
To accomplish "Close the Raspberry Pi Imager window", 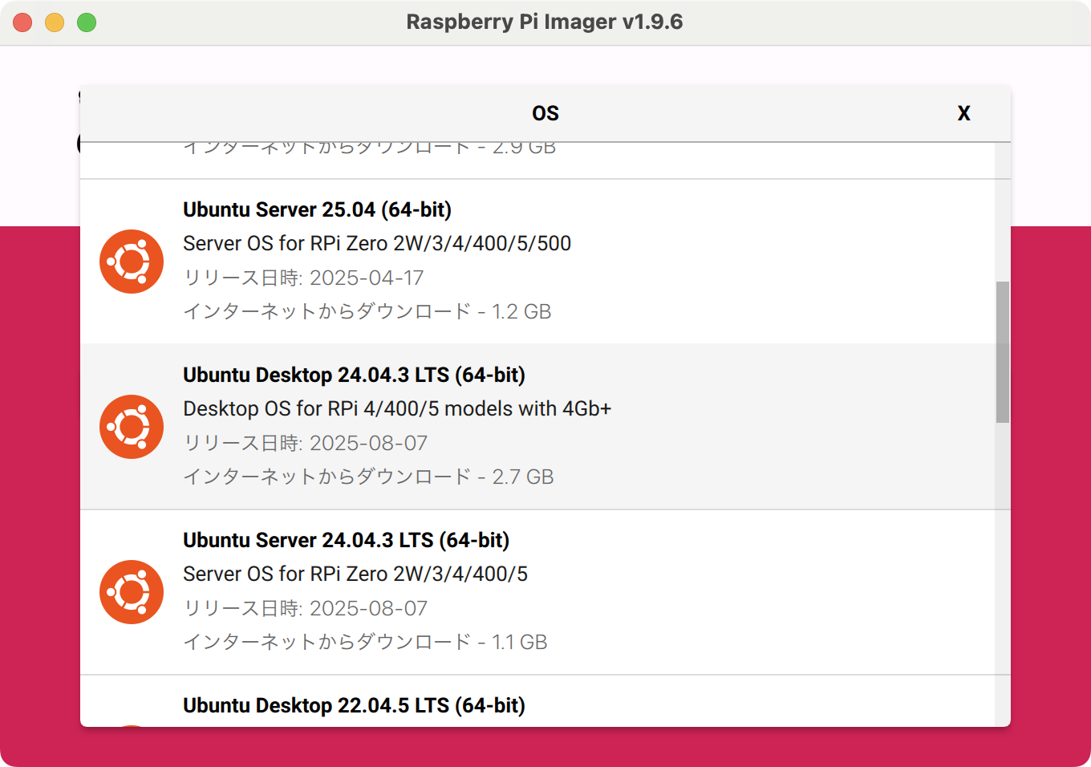I will pos(22,22).
